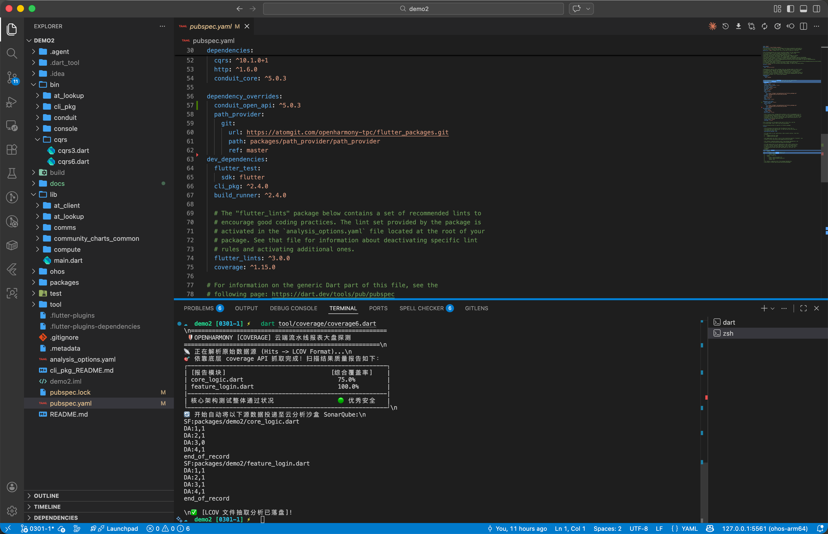Open new terminal launch profile dropdown
The height and width of the screenshot is (534, 828).
[x=773, y=308]
